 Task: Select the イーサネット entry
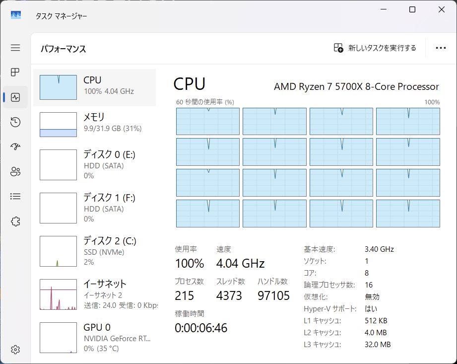click(x=95, y=294)
